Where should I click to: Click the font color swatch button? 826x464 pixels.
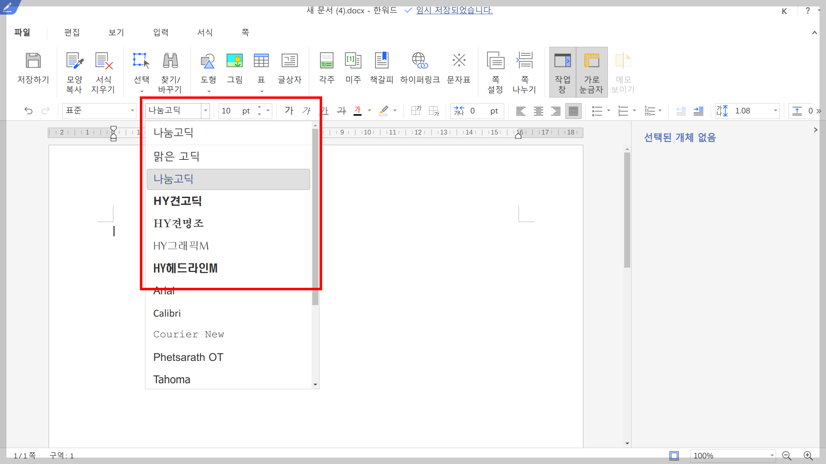[358, 111]
